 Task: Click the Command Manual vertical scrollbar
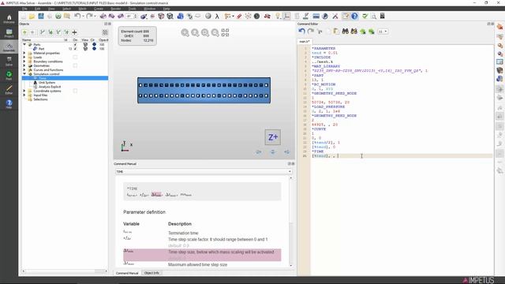point(291,222)
